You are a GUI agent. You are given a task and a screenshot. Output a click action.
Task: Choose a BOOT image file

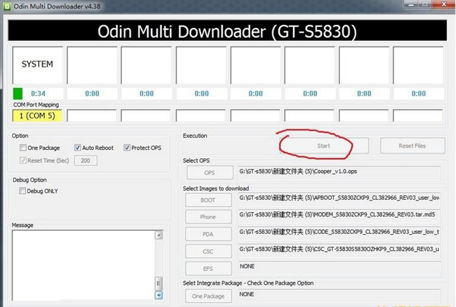click(x=208, y=200)
